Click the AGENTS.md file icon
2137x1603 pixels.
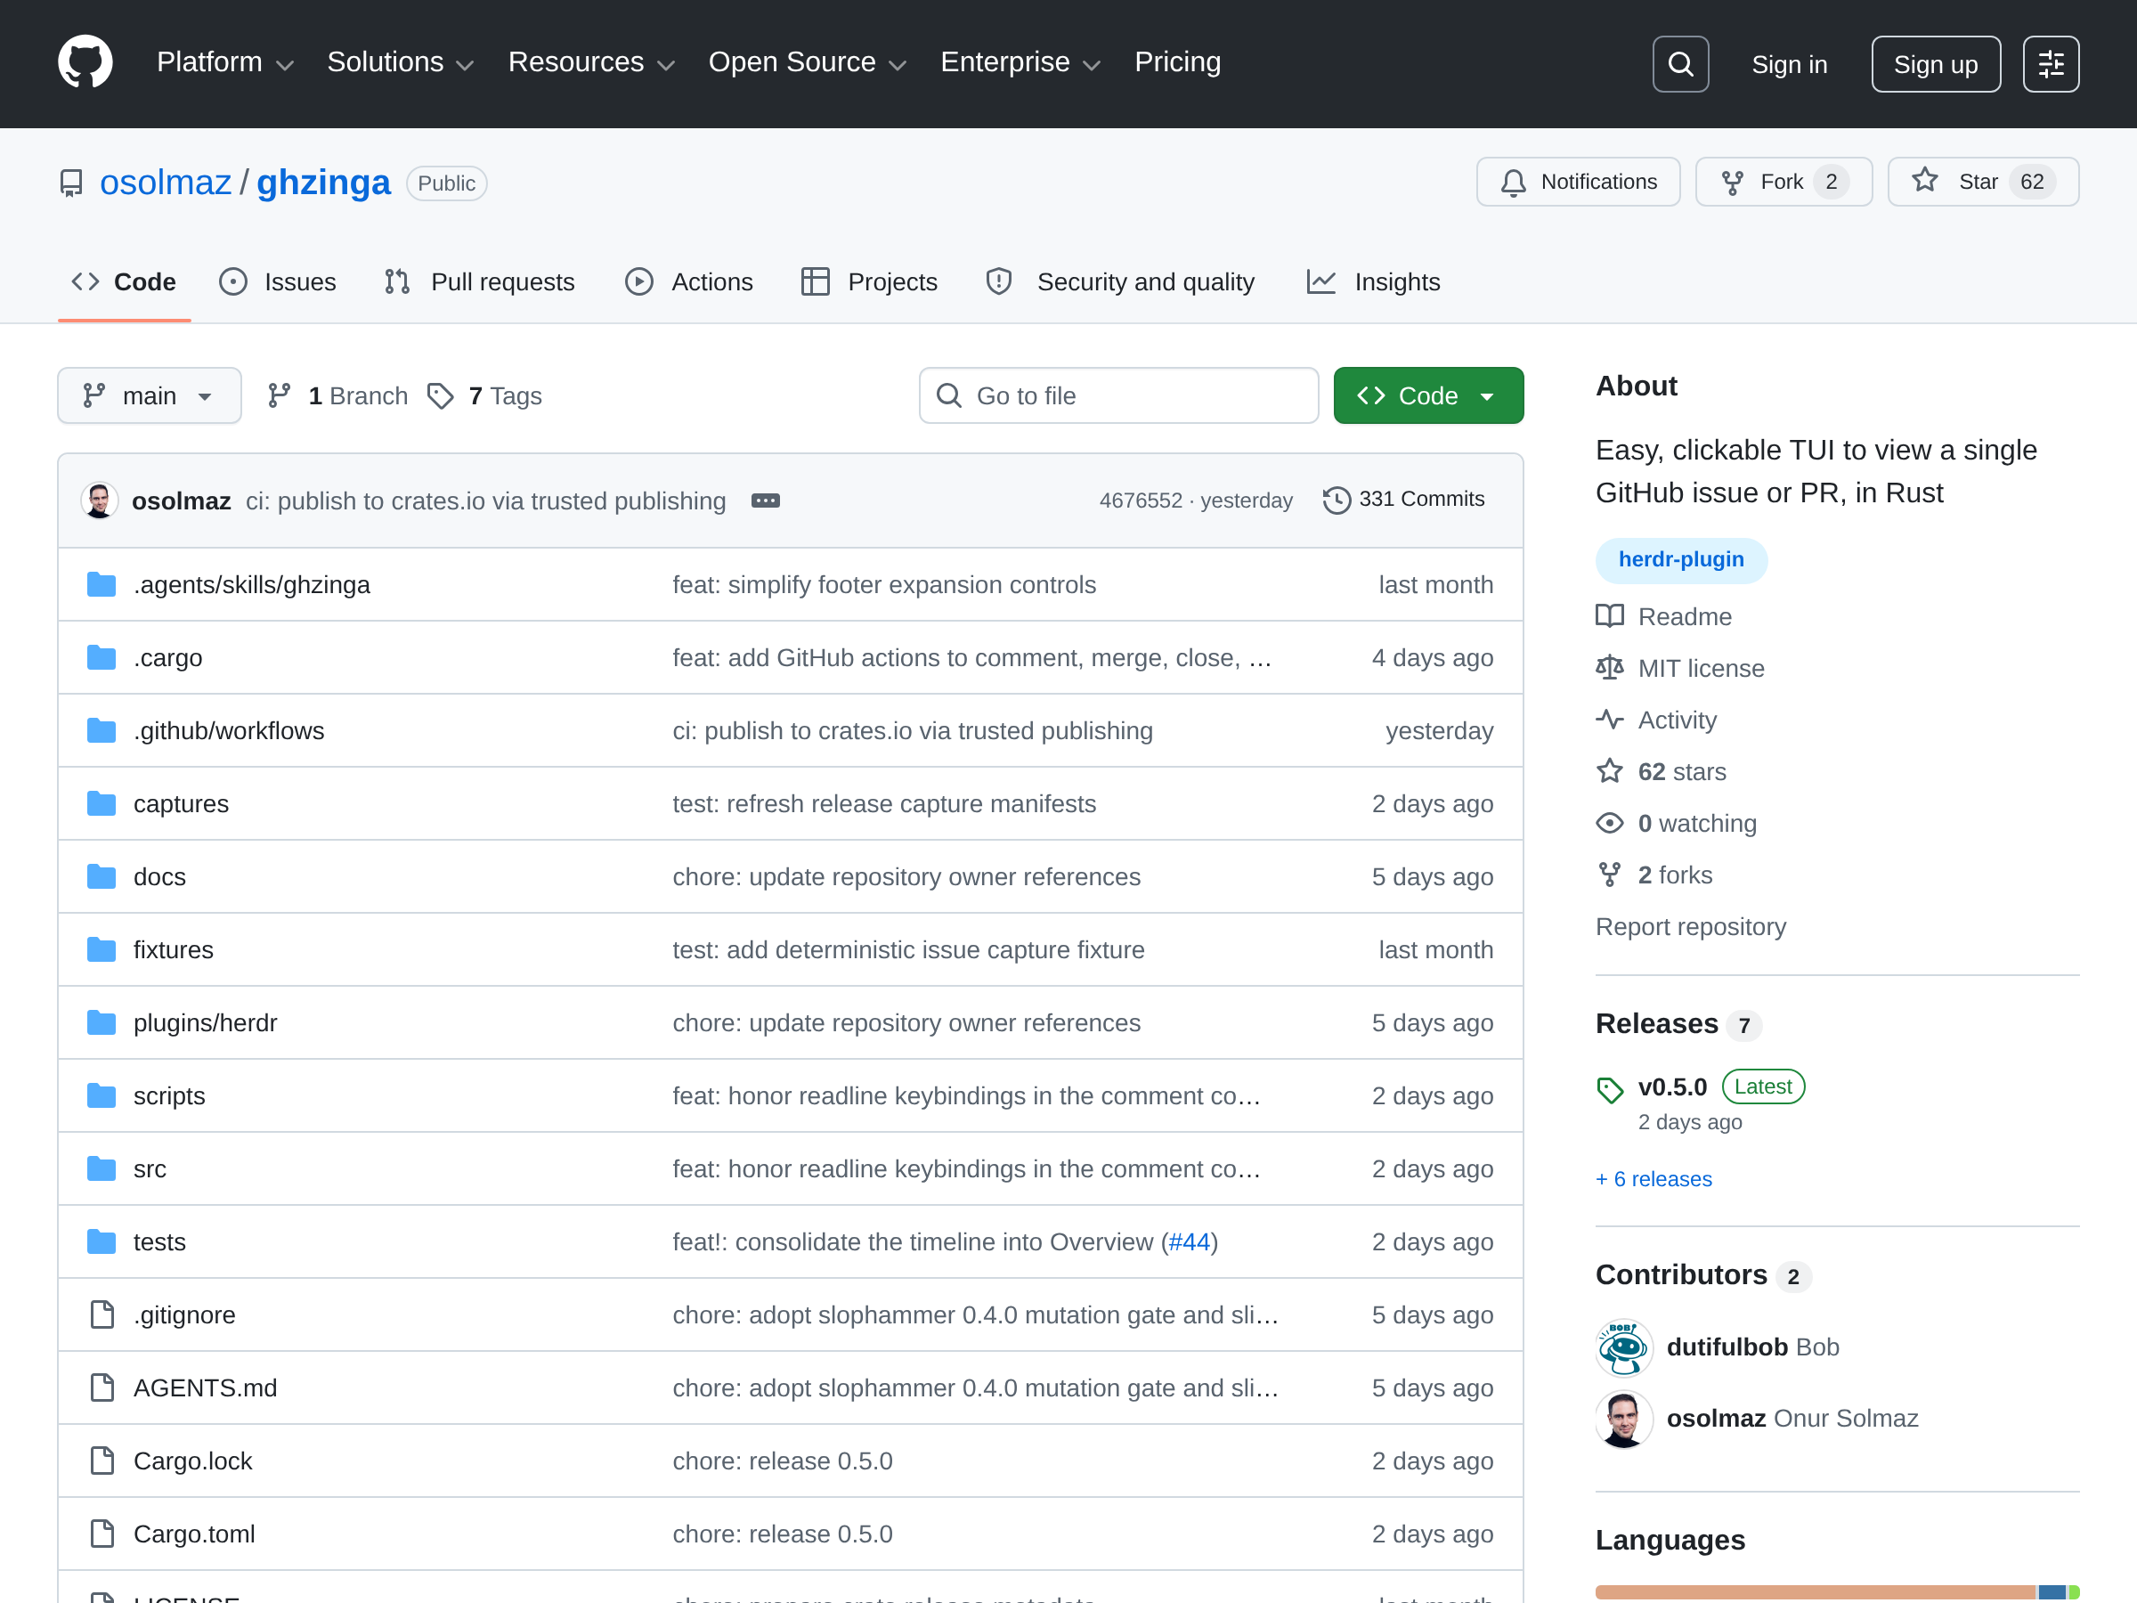click(x=102, y=1387)
